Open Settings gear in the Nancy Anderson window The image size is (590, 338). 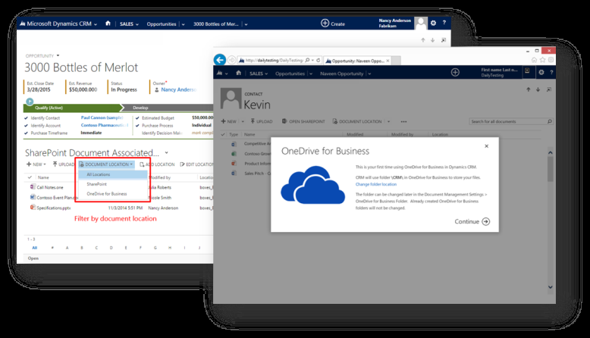coord(433,23)
